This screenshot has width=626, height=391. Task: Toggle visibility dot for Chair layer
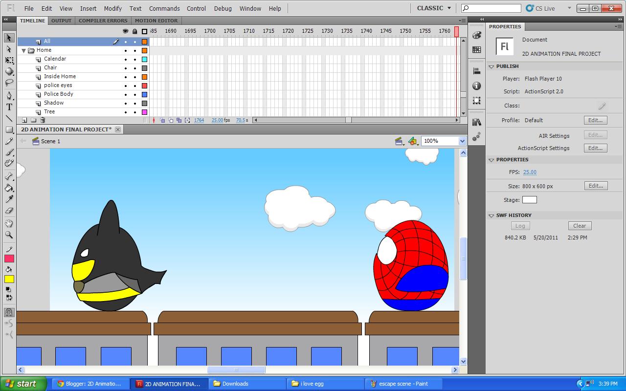click(x=126, y=68)
